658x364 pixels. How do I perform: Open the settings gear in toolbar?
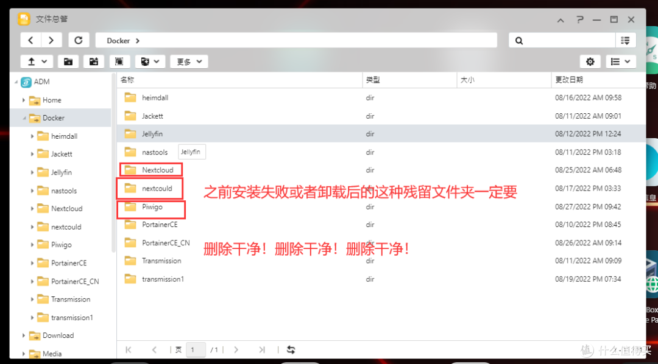point(590,61)
